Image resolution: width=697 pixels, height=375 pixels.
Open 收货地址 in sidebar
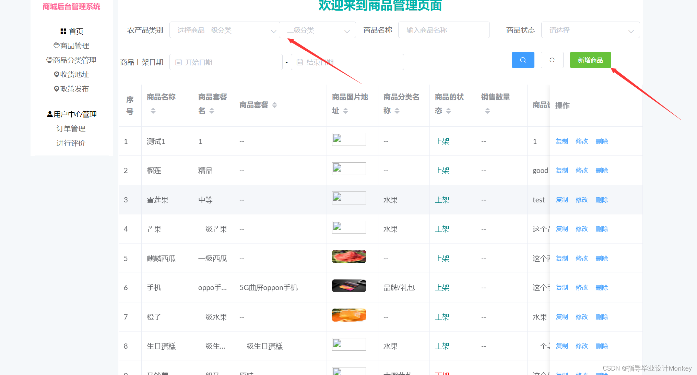(x=71, y=75)
